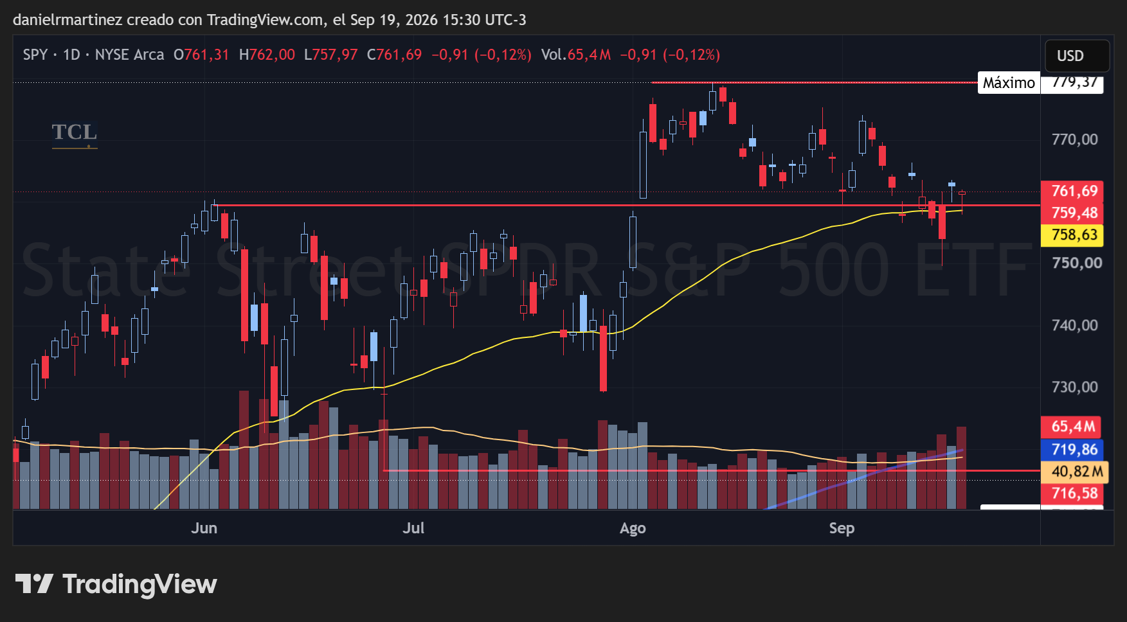
Task: Click the 65,4M volume tag
Action: point(1070,427)
